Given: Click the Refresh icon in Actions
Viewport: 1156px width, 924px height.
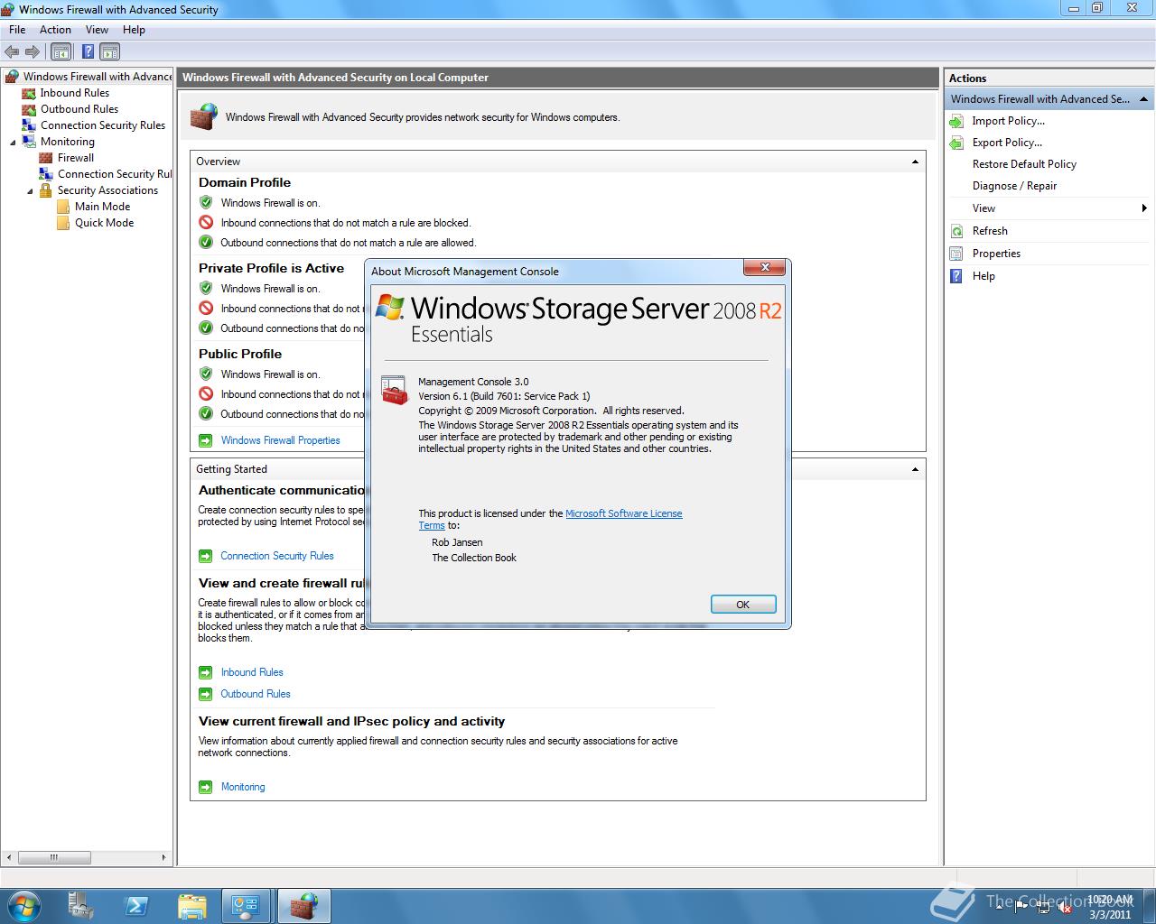Looking at the screenshot, I should 956,231.
